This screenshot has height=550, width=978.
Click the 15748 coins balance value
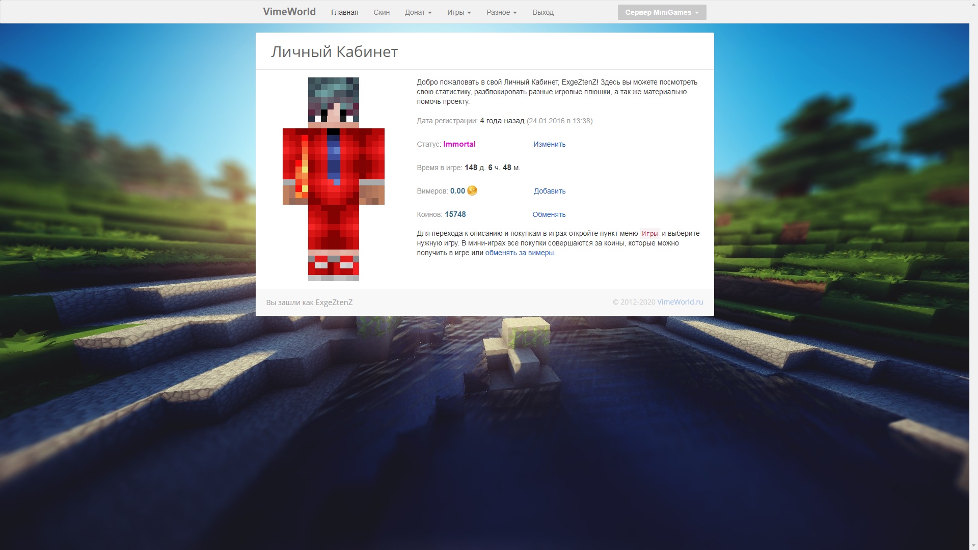pyautogui.click(x=455, y=214)
